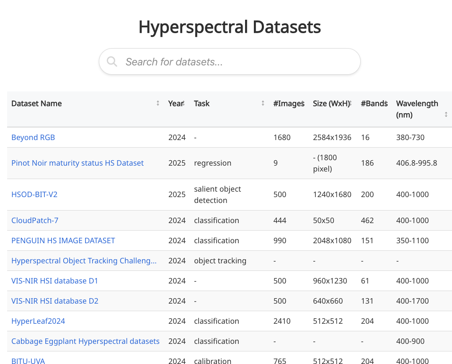Sort datasets using the #Images sort icon
452x364 pixels.
tap(303, 103)
